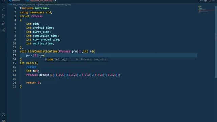Place the cursor on #include<iostream>
The image size is (217, 122).
[34, 8]
